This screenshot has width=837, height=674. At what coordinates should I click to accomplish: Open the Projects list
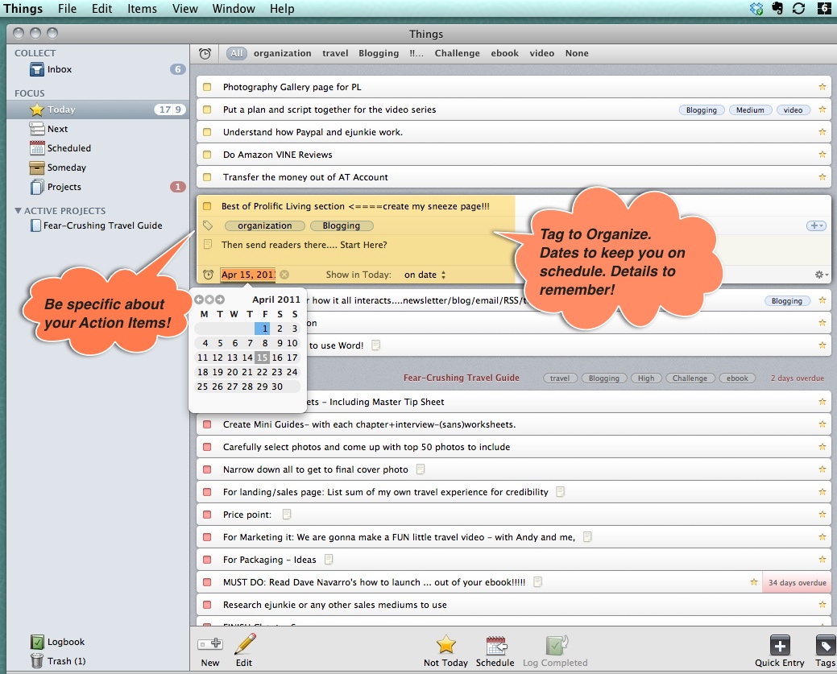click(56, 187)
